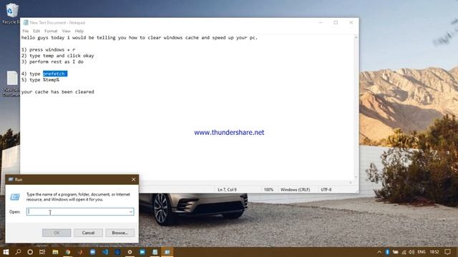
Task: Click the OK button in Run dialog
Action: click(57, 233)
